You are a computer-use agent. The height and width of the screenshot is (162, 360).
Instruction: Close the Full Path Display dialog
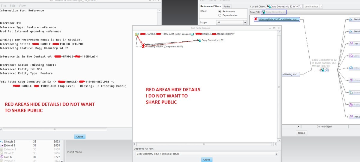tap(207, 160)
